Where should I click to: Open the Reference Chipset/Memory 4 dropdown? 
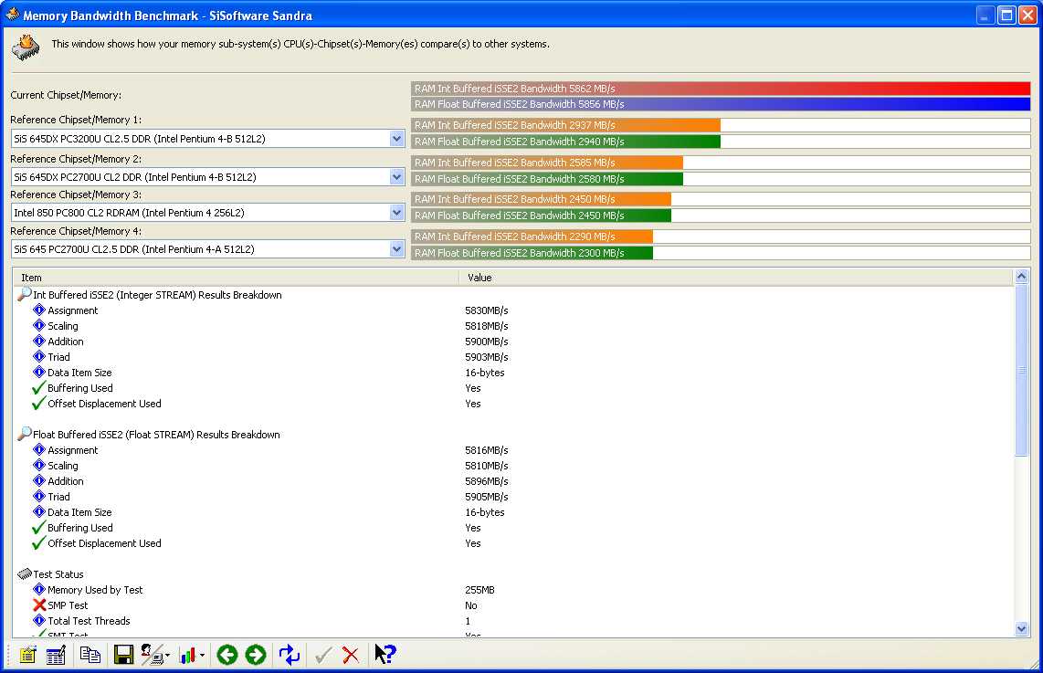pyautogui.click(x=396, y=248)
